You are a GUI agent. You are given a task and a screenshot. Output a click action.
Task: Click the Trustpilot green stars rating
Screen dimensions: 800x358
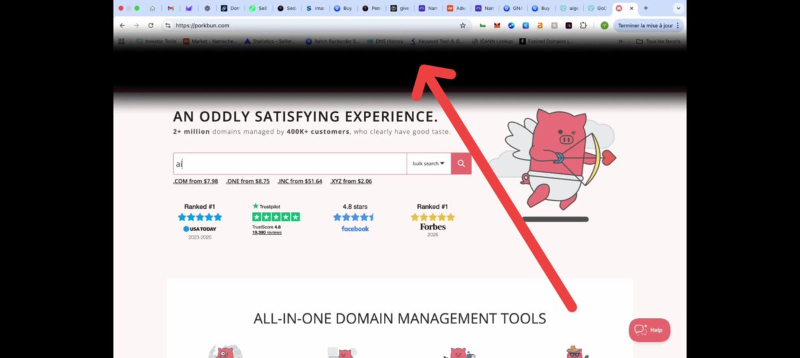coord(276,217)
